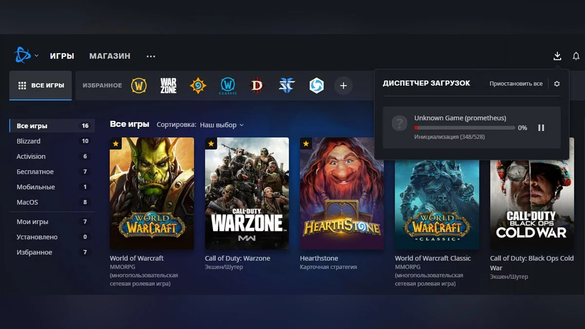Open download manager settings gear
This screenshot has height=329, width=585.
coord(557,84)
